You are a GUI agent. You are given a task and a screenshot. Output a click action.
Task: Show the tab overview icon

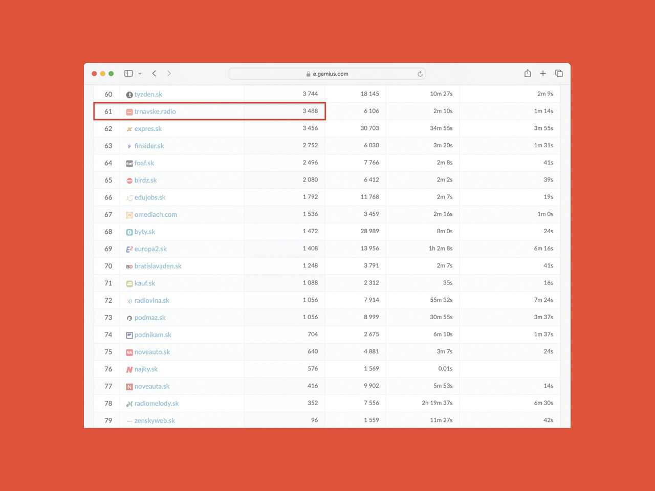[x=559, y=74]
